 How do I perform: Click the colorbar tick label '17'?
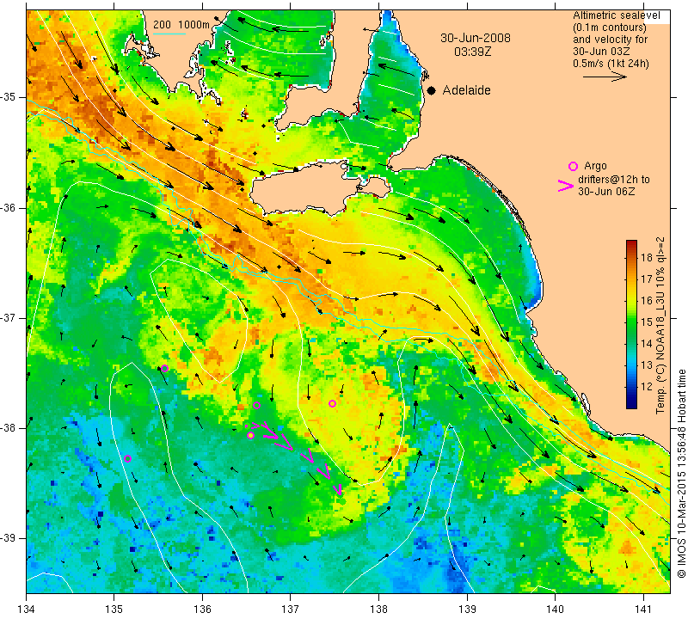pyautogui.click(x=647, y=279)
